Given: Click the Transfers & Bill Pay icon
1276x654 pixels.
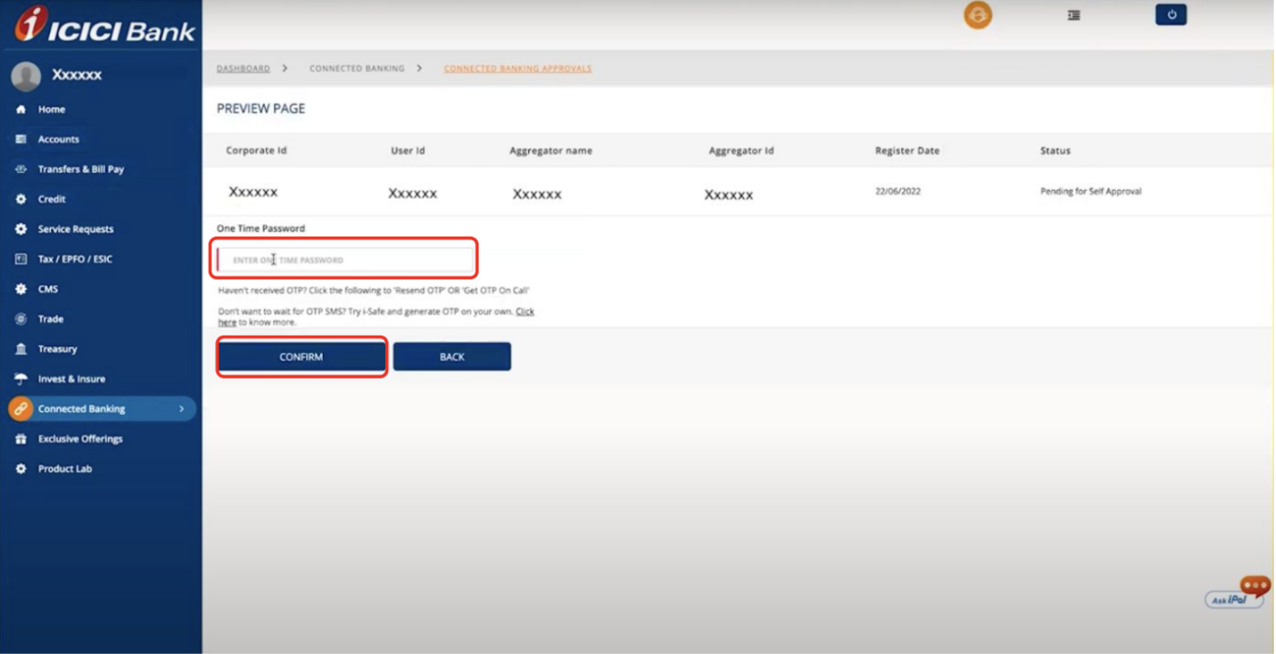Looking at the screenshot, I should (x=21, y=169).
